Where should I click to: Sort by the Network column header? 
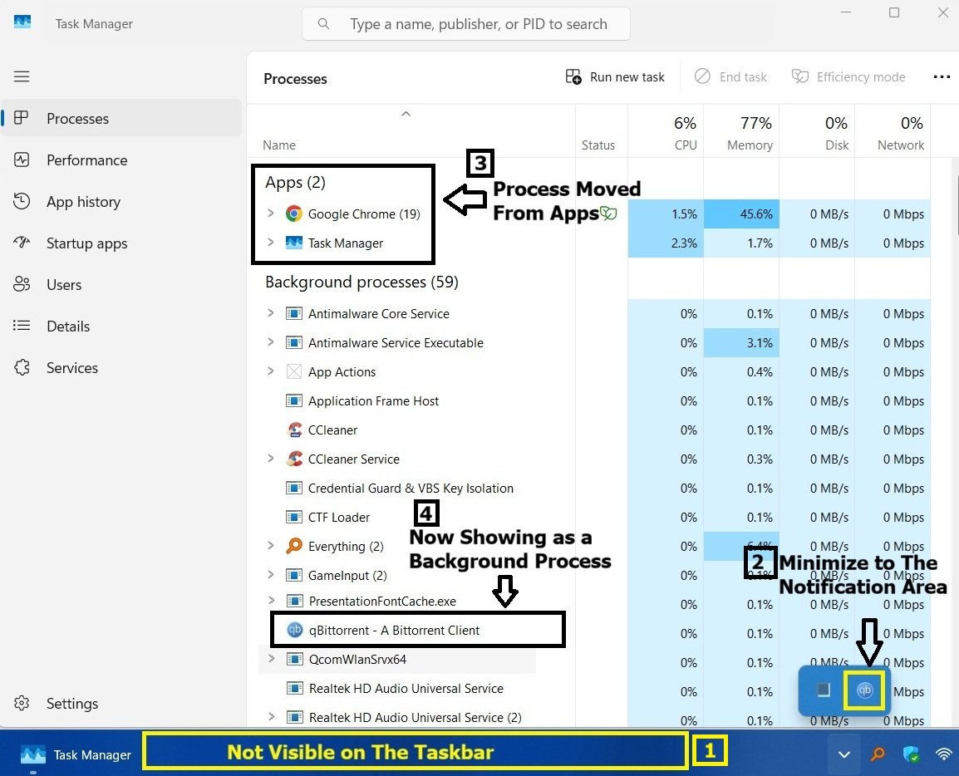893,132
